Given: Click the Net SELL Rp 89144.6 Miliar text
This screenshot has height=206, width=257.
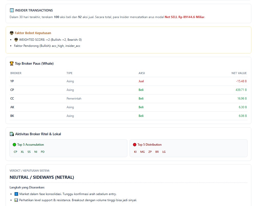Looking at the screenshot, I should 185,17.
